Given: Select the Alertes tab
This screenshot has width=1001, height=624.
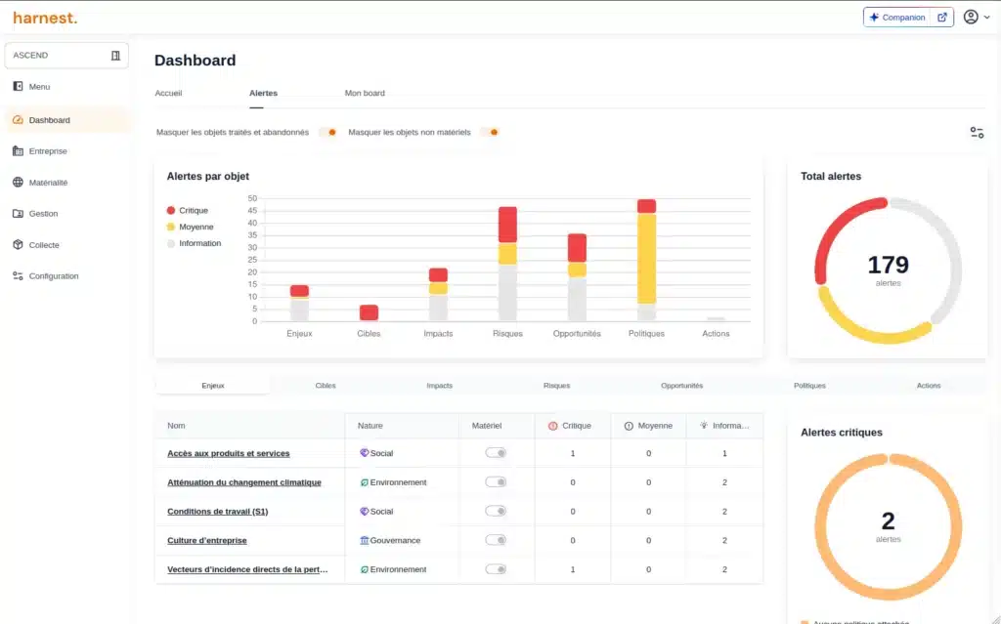Looking at the screenshot, I should [x=263, y=93].
